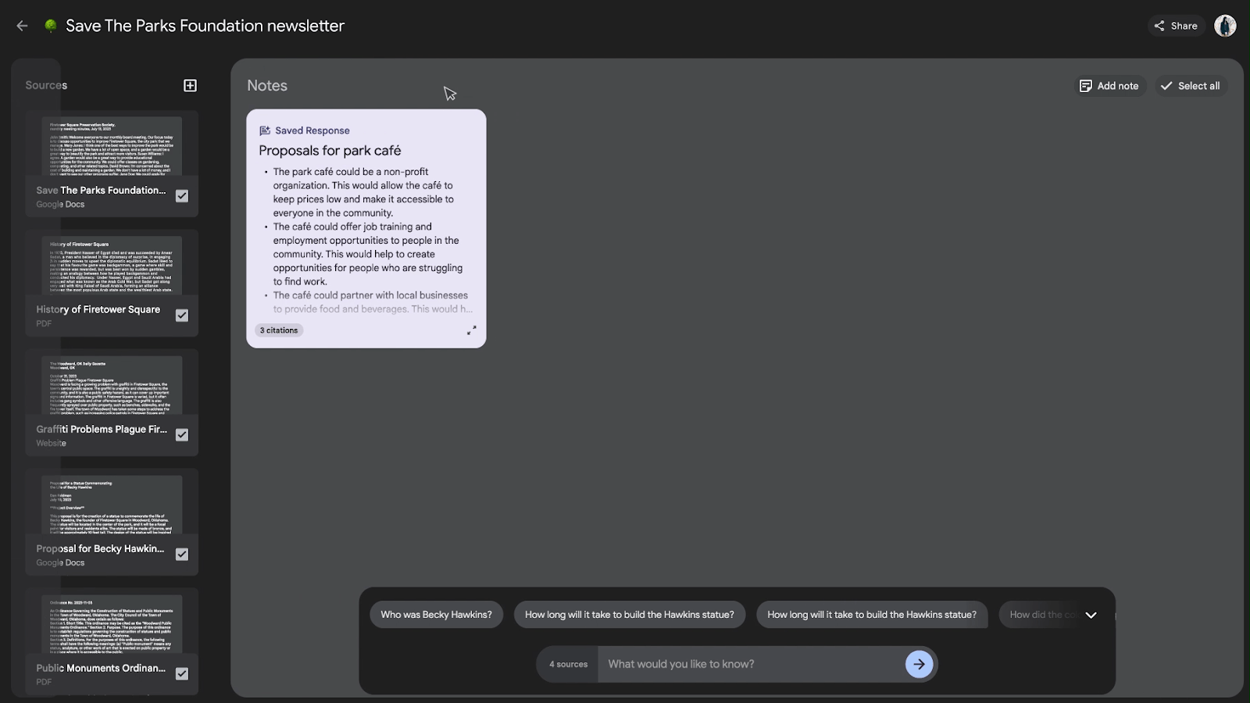This screenshot has width=1250, height=703.
Task: Click the back arrow next to the notebook title
Action: [21, 26]
